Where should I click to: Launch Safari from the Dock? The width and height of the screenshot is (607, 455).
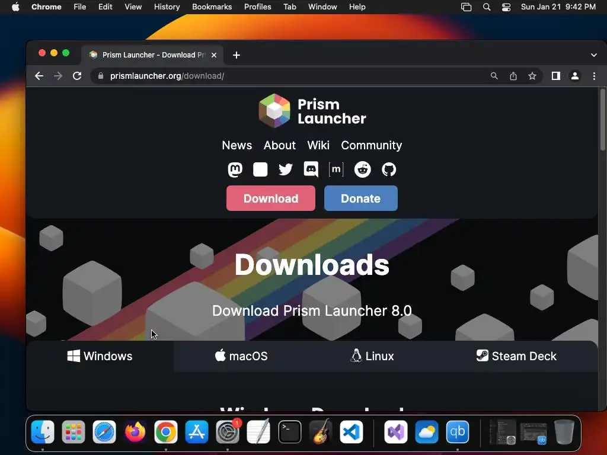pos(104,432)
